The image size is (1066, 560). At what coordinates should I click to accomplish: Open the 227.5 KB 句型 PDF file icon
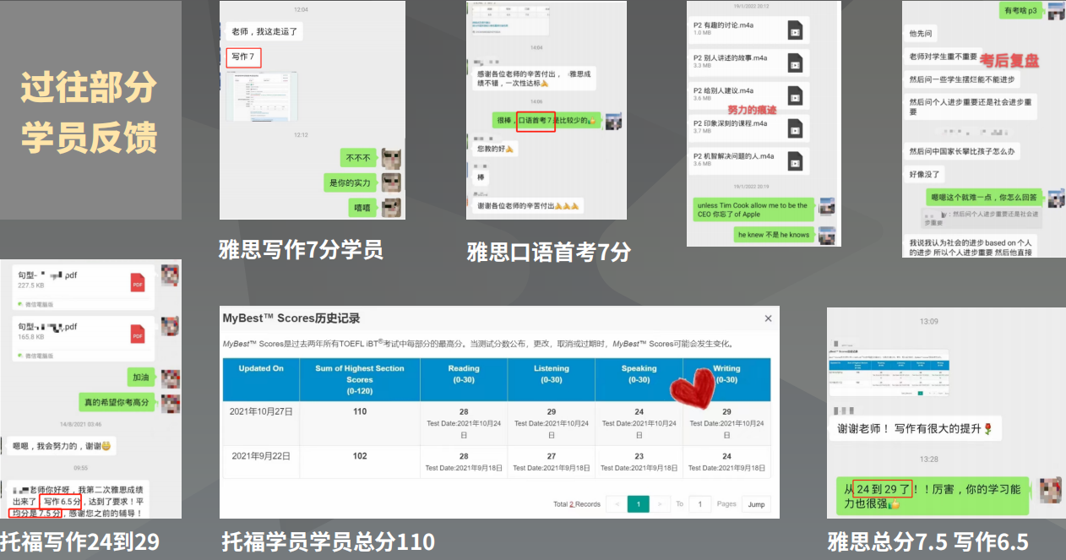pos(138,284)
